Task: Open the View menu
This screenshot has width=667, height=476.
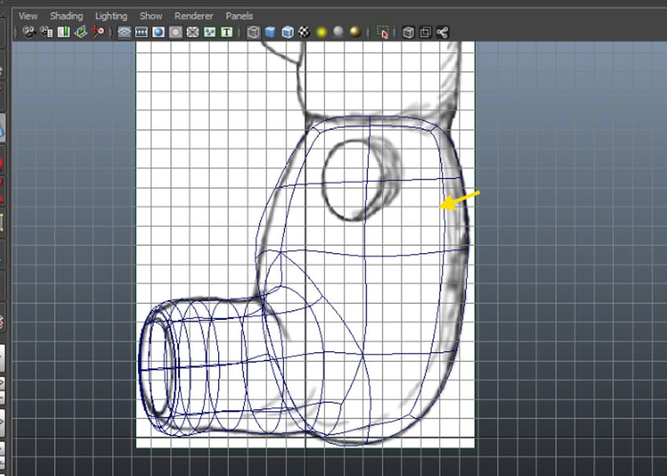Action: tap(27, 15)
